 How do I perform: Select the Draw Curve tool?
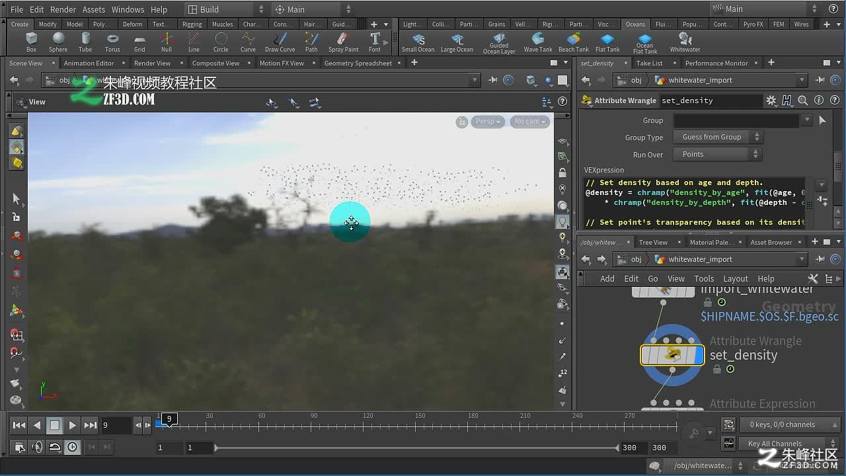point(280,42)
